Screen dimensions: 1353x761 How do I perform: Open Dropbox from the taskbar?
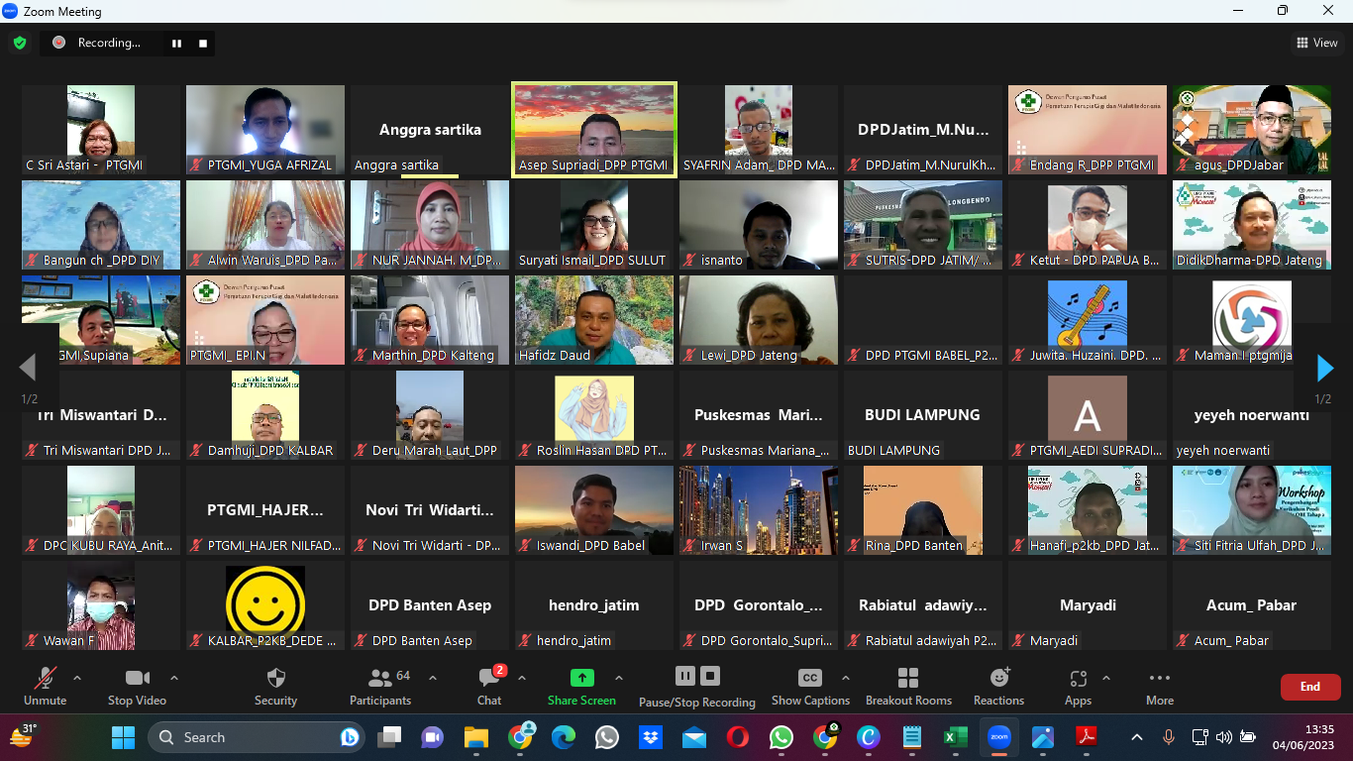(651, 737)
